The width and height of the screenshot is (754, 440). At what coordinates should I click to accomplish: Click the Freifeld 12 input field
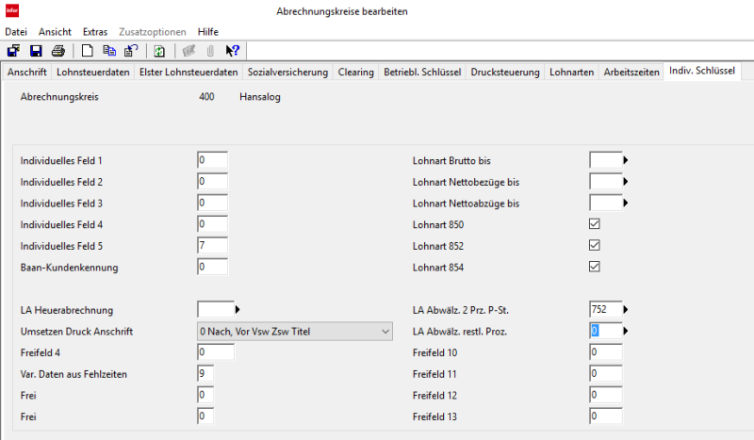click(x=605, y=395)
